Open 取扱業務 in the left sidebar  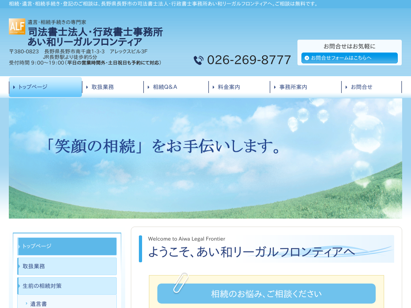click(67, 266)
